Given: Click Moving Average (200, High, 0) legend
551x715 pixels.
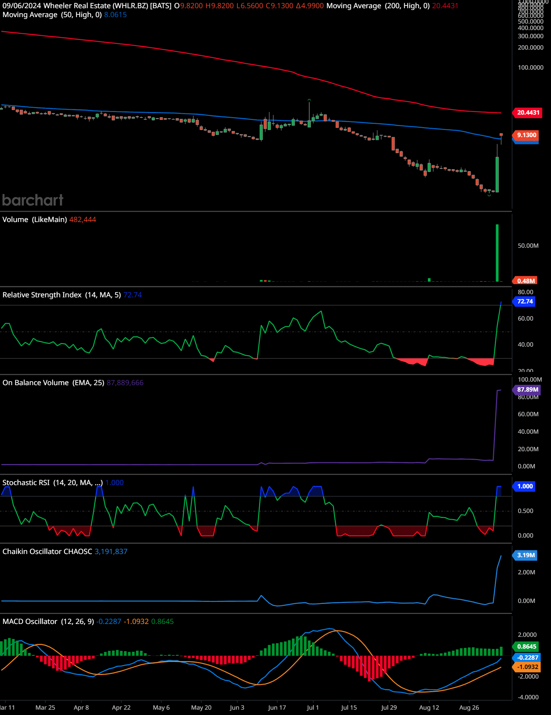Looking at the screenshot, I should coord(378,6).
